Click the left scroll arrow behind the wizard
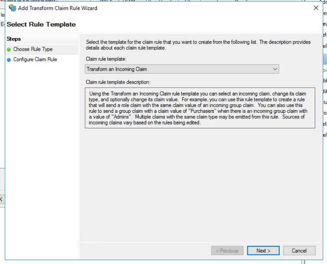 click(1, 199)
